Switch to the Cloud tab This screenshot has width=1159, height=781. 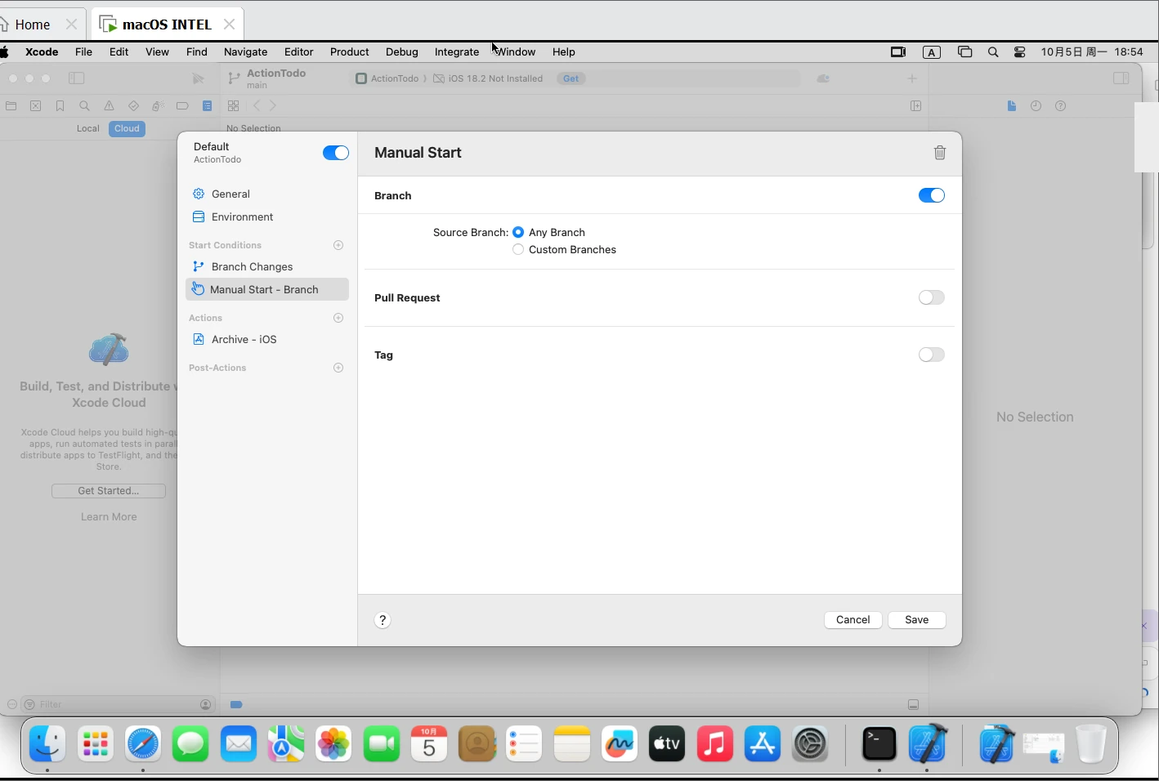pyautogui.click(x=127, y=128)
